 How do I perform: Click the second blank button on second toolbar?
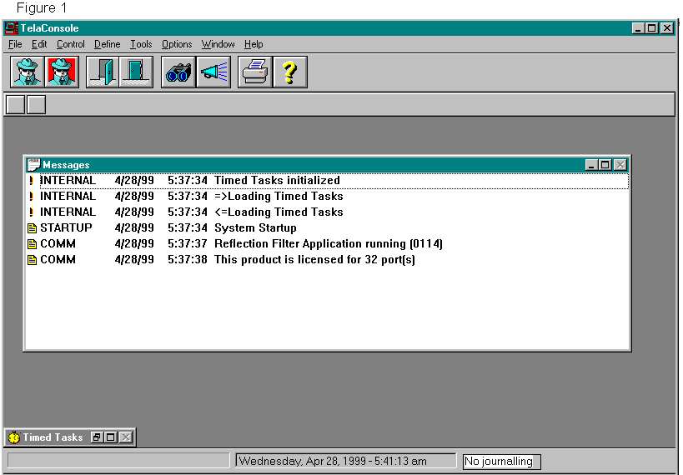point(37,105)
